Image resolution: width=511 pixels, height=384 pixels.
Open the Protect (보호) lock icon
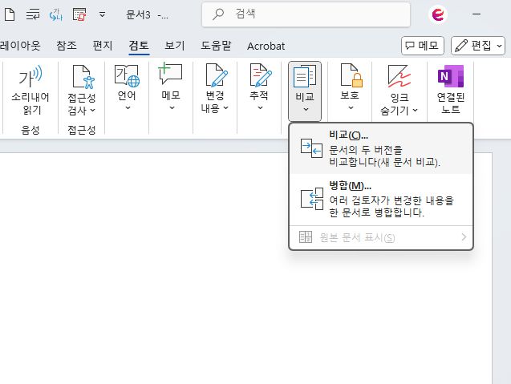tap(350, 78)
